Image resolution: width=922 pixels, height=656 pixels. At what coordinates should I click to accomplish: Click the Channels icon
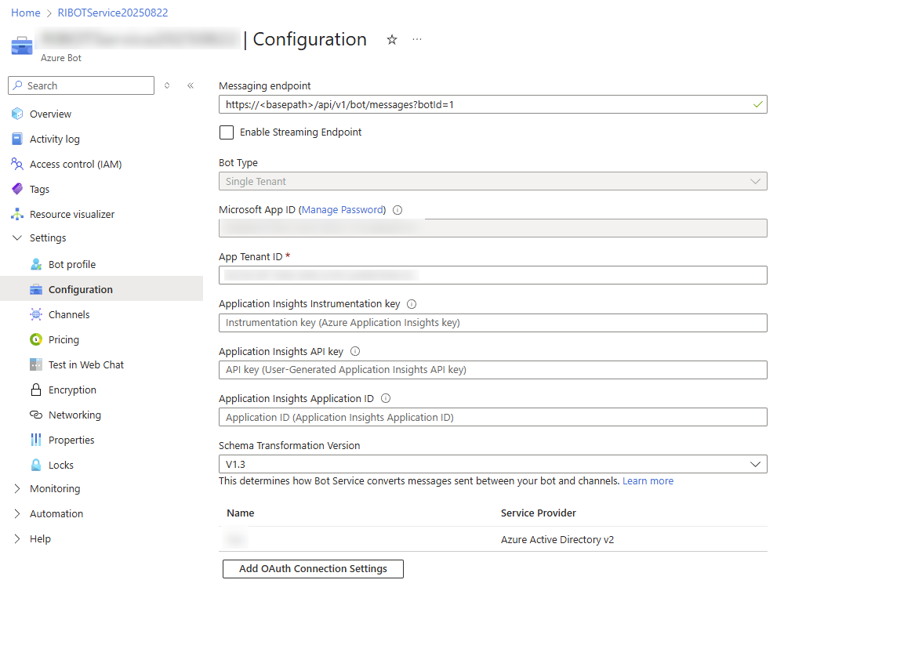click(x=36, y=314)
